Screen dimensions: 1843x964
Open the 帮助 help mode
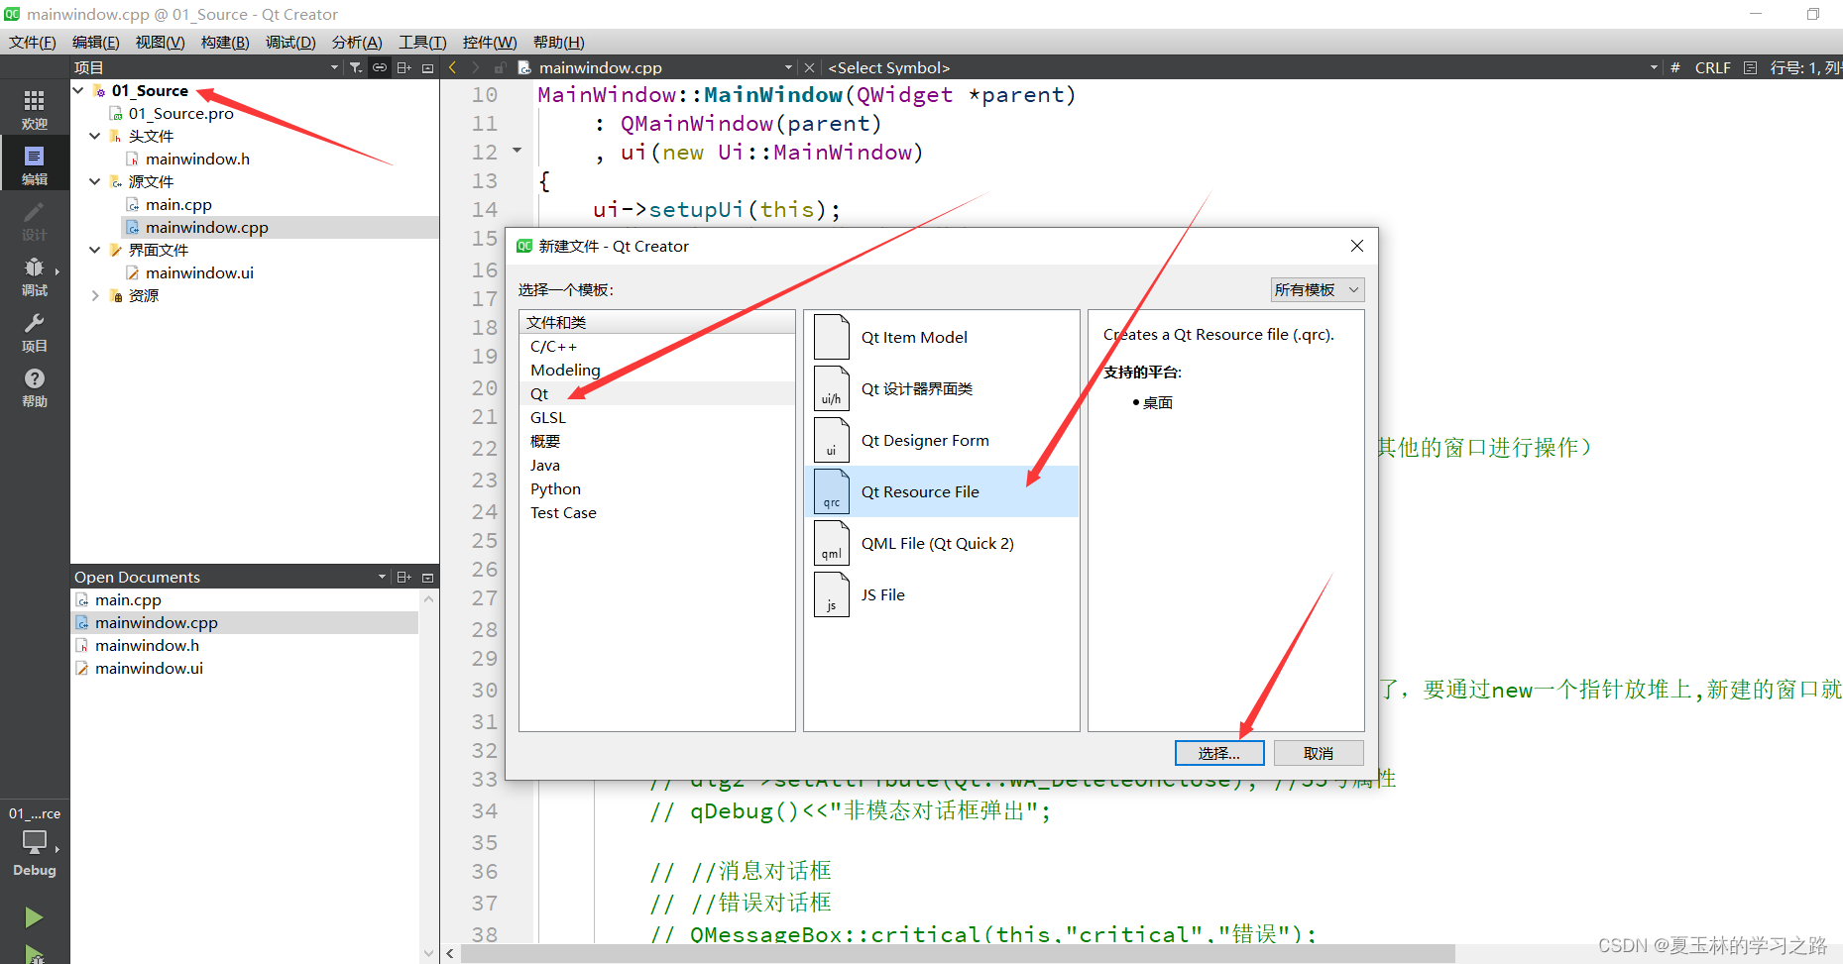pyautogui.click(x=35, y=386)
